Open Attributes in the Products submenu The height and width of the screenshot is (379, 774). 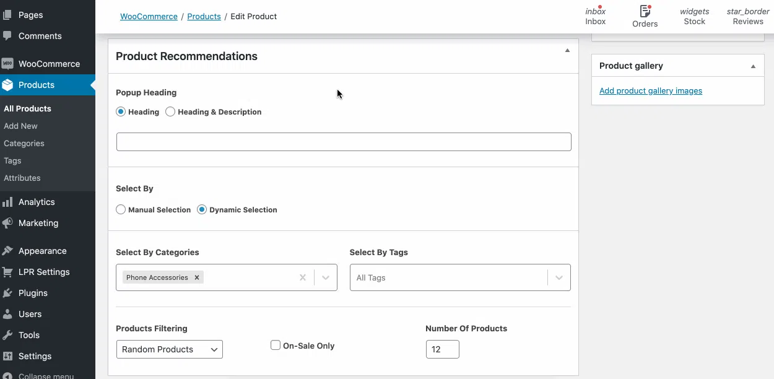(22, 178)
